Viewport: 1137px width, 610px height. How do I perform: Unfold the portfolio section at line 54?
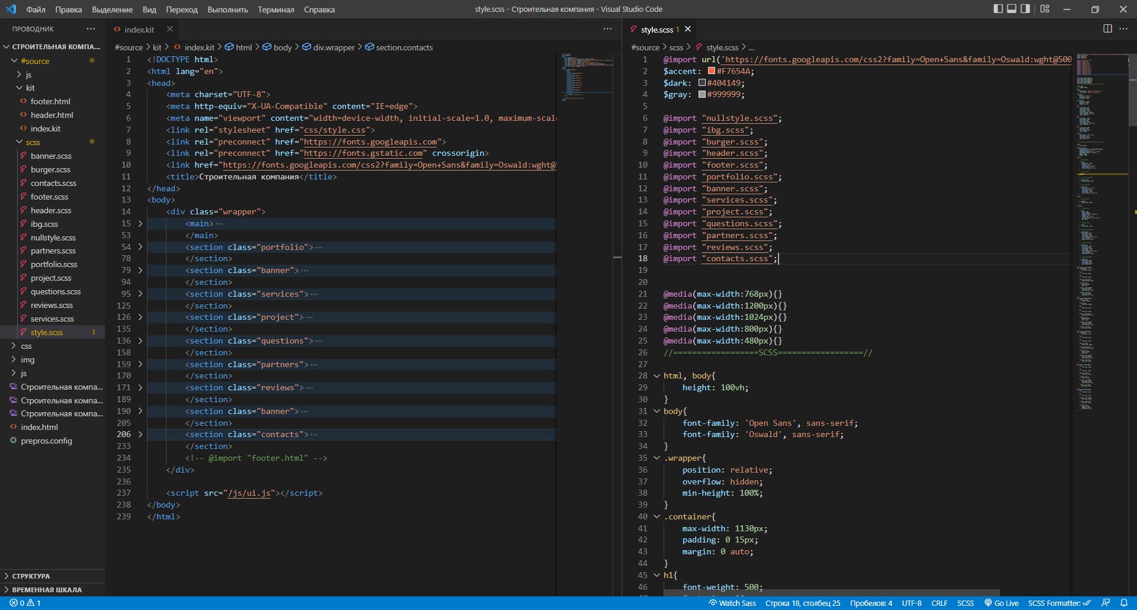[x=140, y=247]
